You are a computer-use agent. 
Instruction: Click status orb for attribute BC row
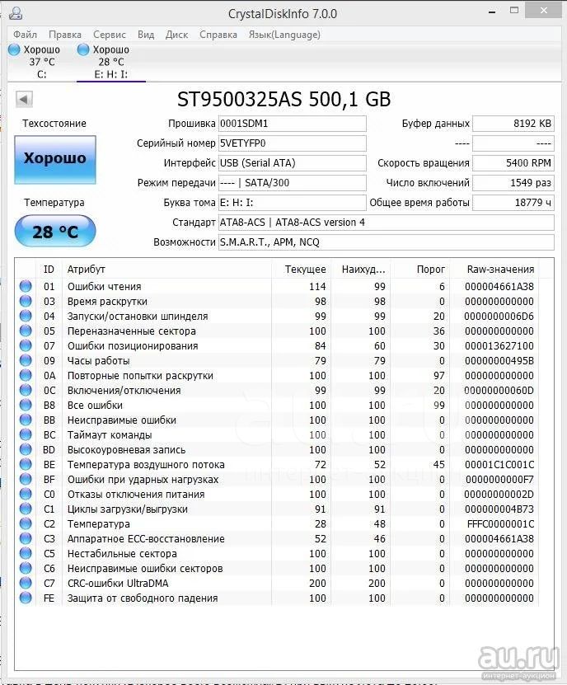click(x=26, y=434)
